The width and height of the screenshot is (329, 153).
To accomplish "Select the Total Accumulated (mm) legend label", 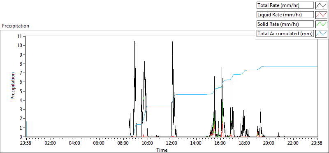I will [x=285, y=33].
